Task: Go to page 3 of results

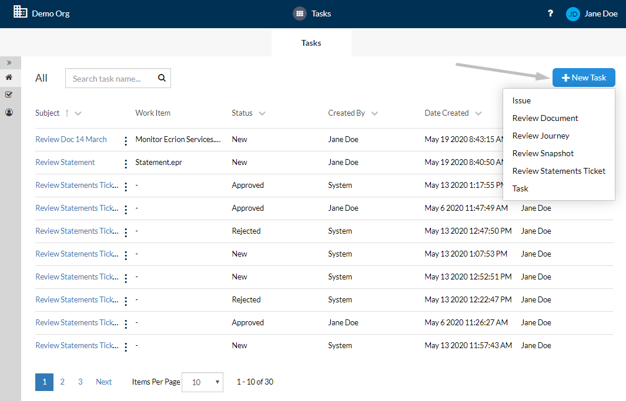Action: [81, 382]
